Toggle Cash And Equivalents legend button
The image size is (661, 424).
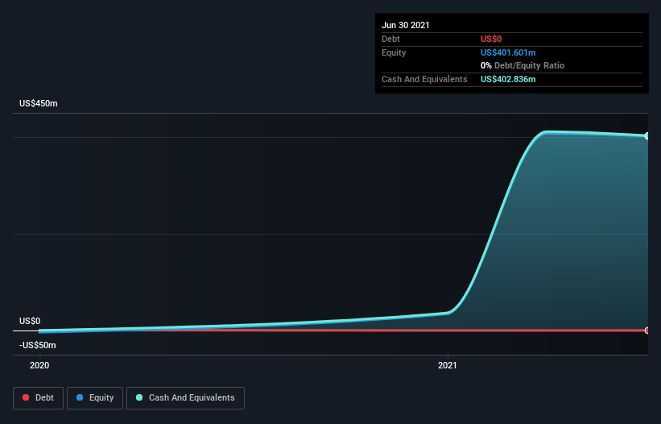pos(185,398)
